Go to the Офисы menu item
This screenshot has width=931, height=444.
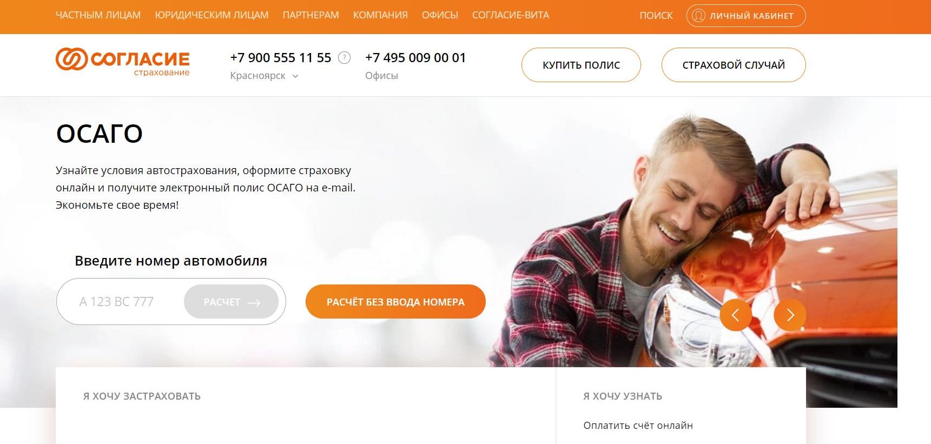pyautogui.click(x=440, y=15)
